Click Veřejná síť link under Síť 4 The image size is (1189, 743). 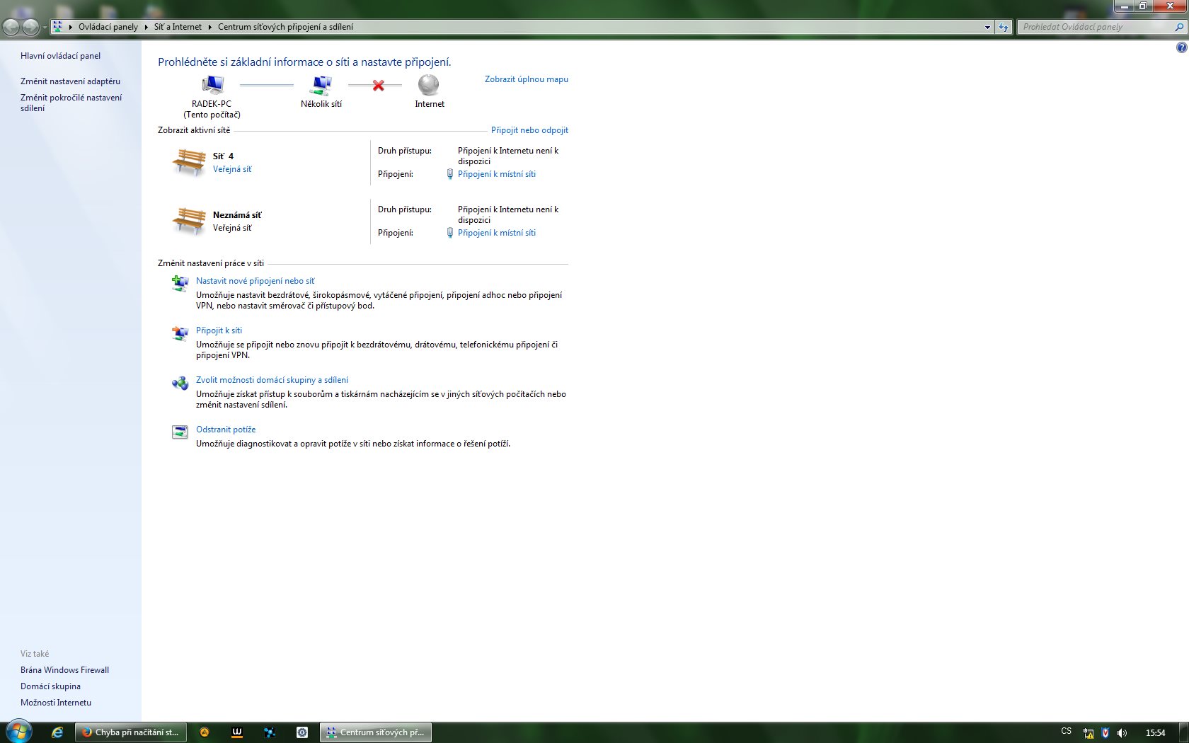(232, 169)
